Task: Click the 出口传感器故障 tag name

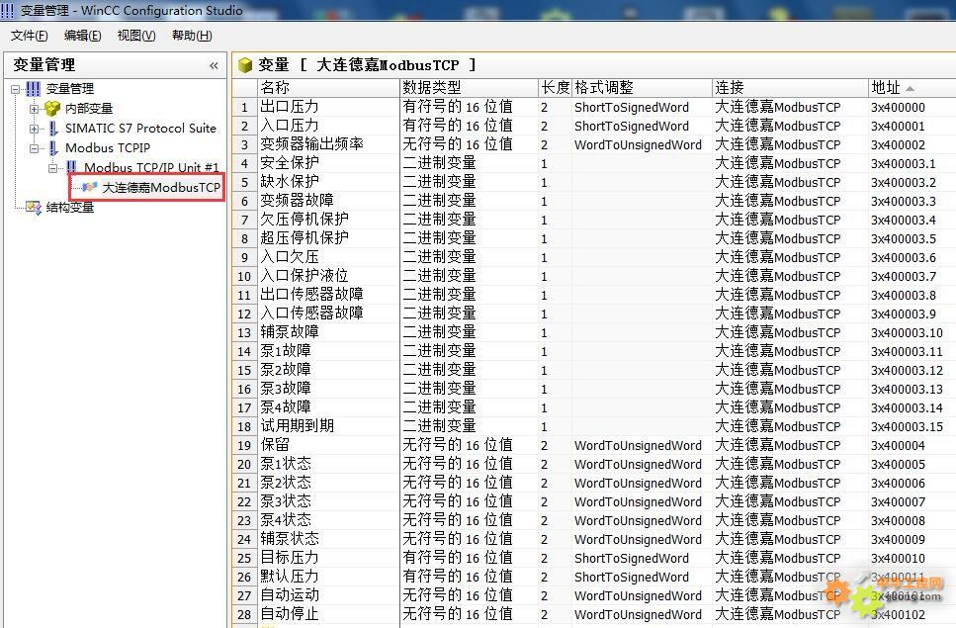Action: click(312, 295)
